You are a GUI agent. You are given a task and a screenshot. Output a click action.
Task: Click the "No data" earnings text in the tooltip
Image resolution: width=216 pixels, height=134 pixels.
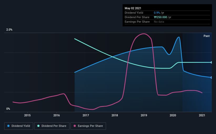click(x=159, y=22)
